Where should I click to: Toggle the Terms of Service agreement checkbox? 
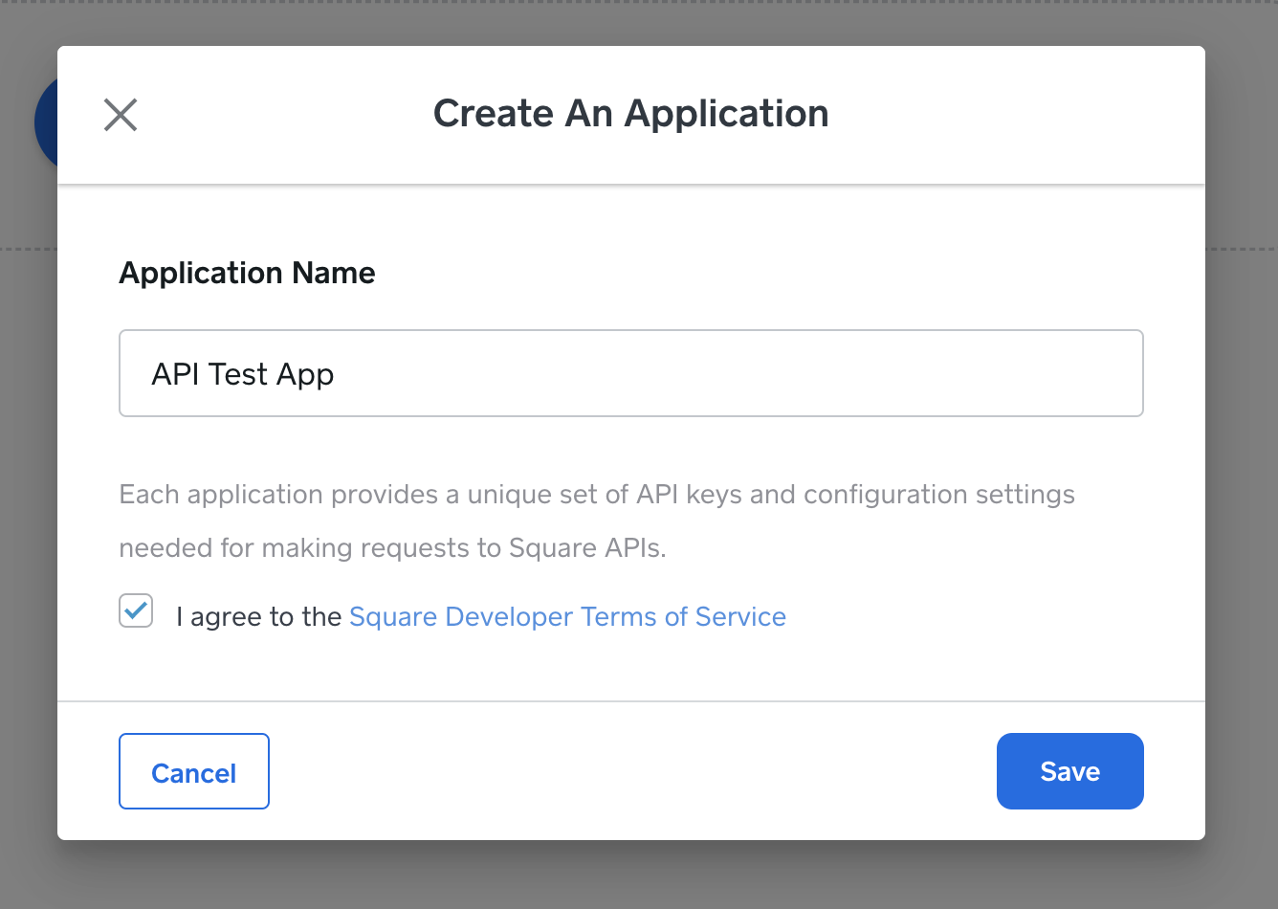[136, 610]
